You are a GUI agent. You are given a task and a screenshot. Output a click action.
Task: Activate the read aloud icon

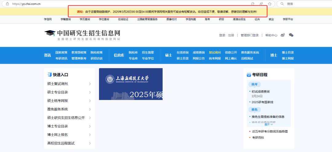coord(261,4)
